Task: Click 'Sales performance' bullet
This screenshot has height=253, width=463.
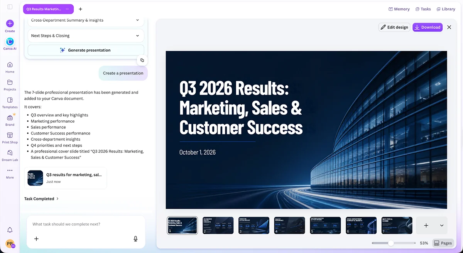Action: pyautogui.click(x=48, y=127)
